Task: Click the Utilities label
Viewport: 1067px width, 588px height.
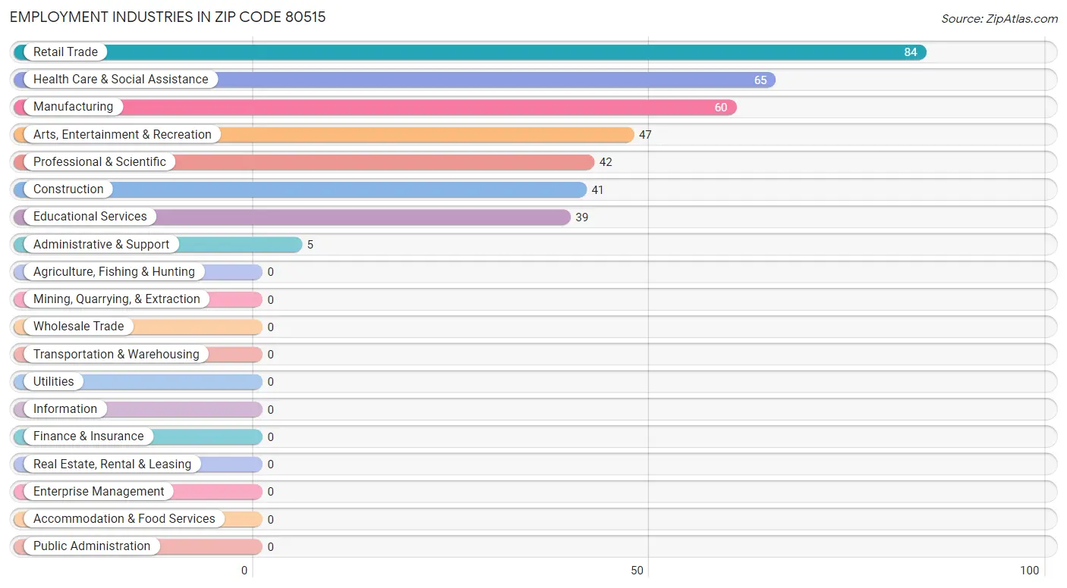Action: click(54, 382)
